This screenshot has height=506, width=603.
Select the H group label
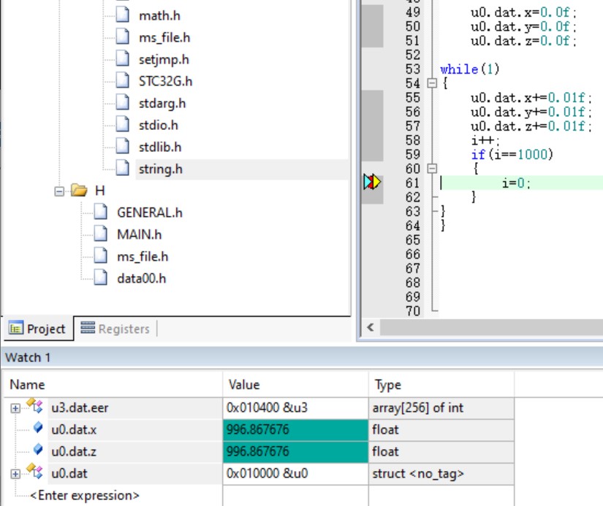[100, 191]
